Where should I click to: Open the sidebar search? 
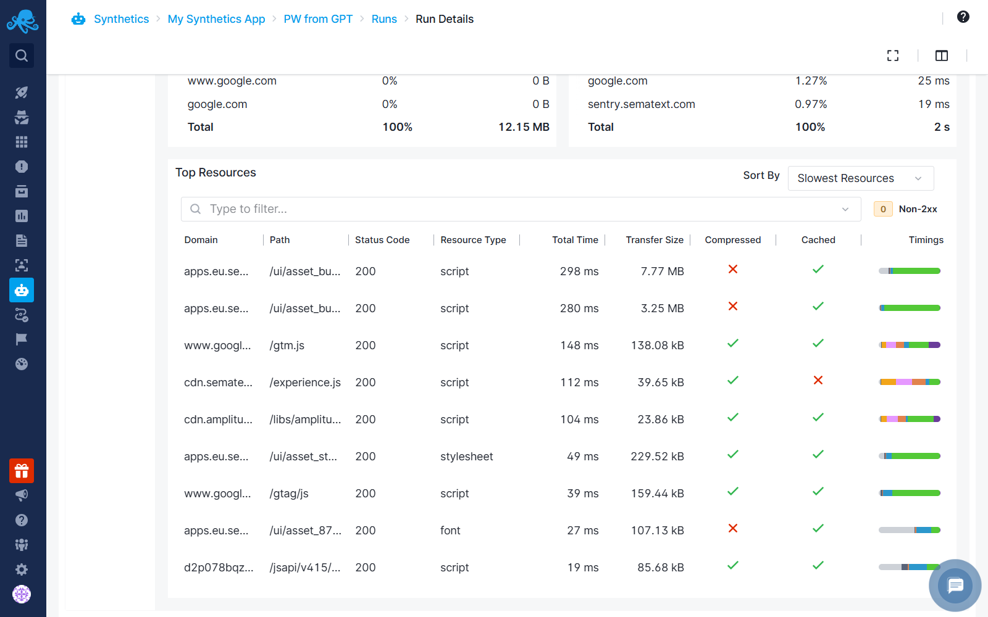tap(22, 56)
